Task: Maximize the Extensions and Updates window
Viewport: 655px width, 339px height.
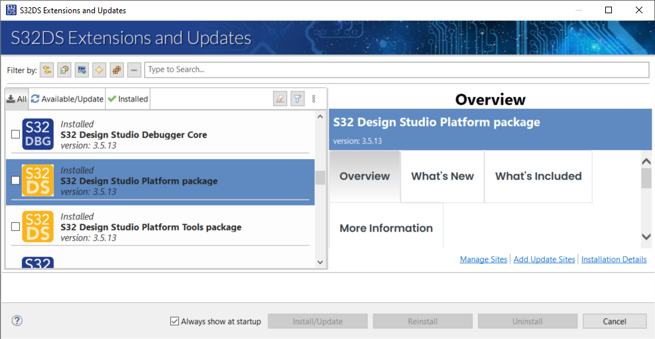Action: pos(609,10)
